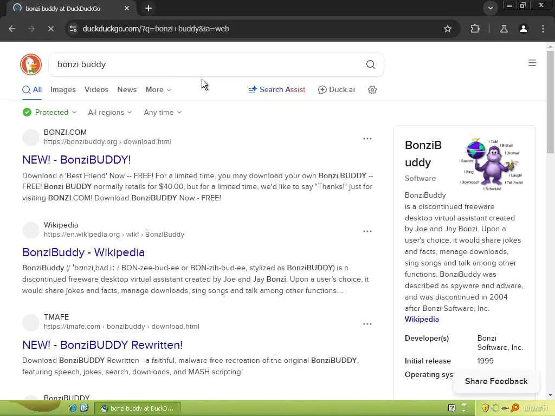Open options menu for TMAFE result

click(367, 324)
